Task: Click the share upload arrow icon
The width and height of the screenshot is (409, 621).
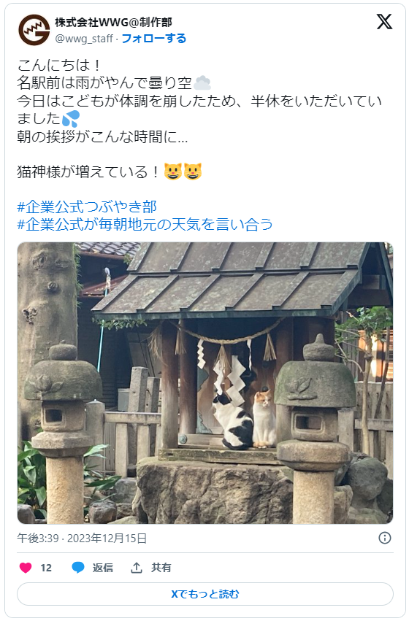Action: coord(137,568)
